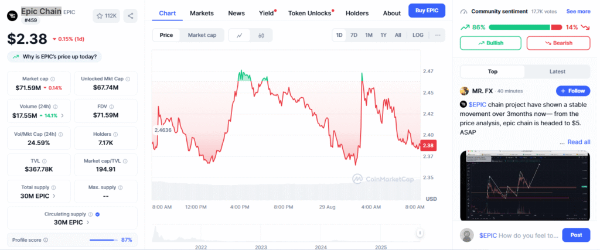Follow MR. FX
The height and width of the screenshot is (250, 600).
[x=573, y=91]
